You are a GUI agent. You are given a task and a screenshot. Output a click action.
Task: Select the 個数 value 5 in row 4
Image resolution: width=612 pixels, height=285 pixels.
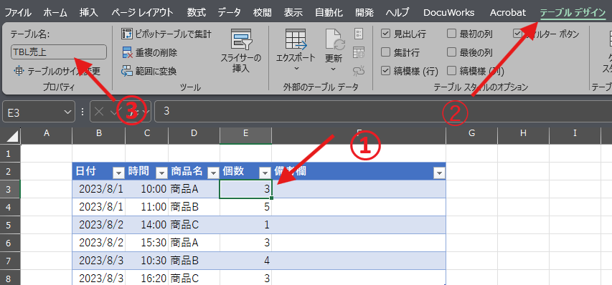(245, 207)
